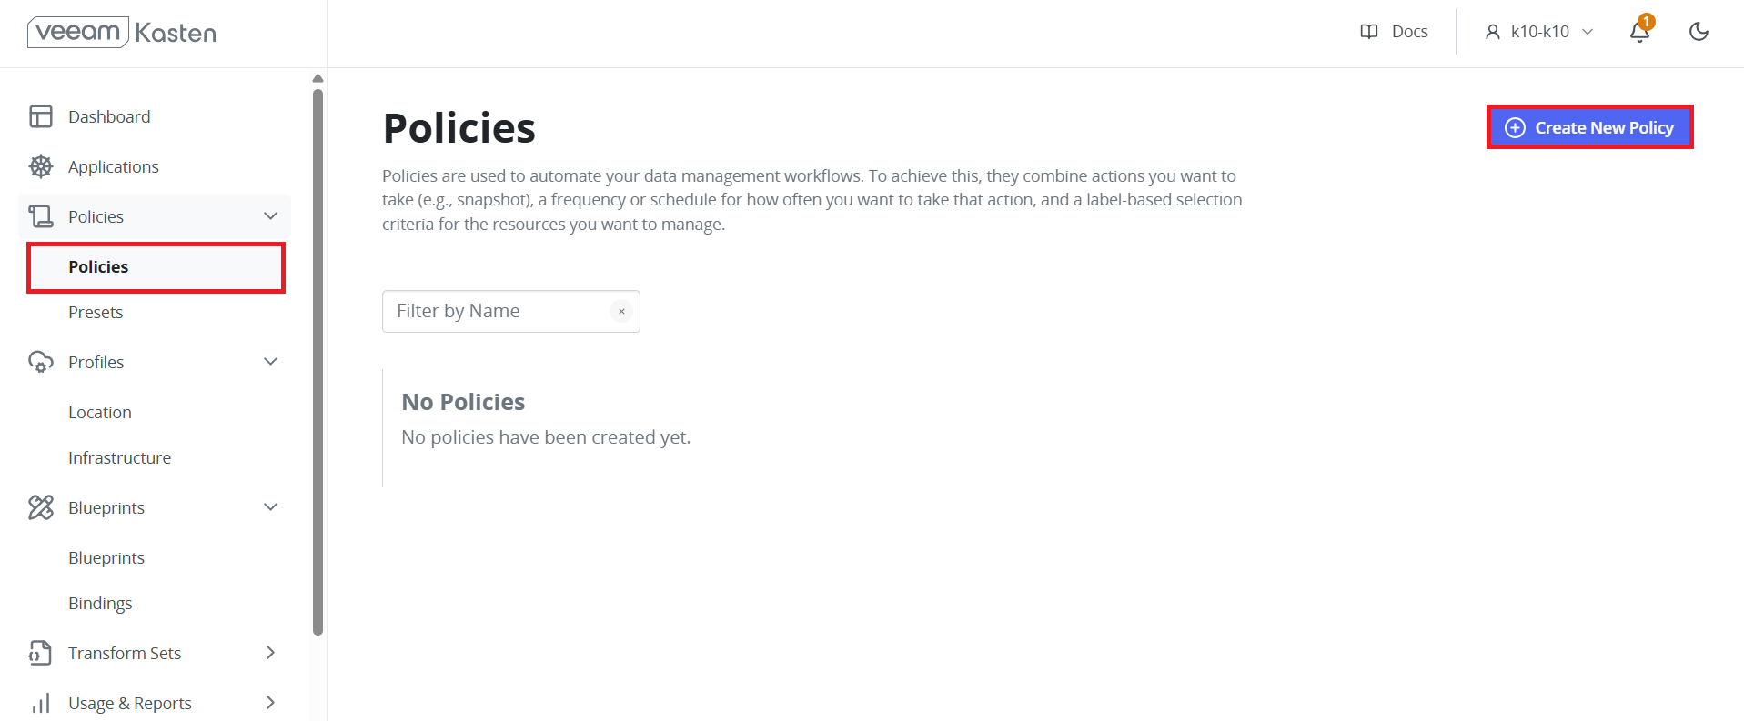Click the Profiles cloud gear icon

[41, 362]
